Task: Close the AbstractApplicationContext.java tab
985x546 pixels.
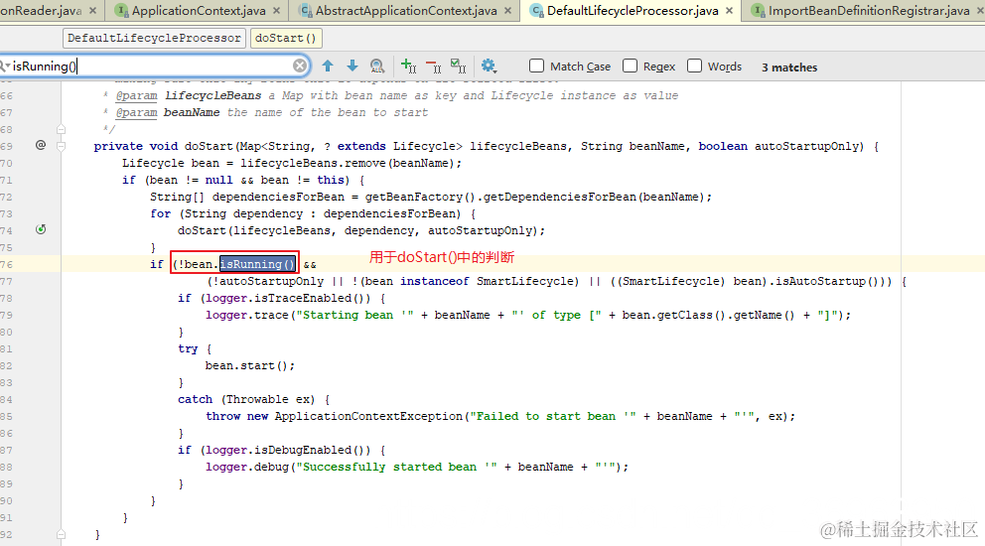Action: tap(507, 11)
